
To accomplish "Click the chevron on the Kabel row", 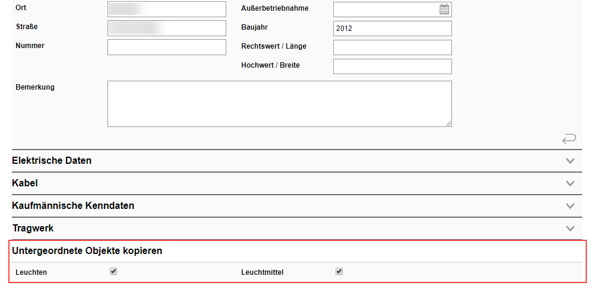I will click(570, 183).
